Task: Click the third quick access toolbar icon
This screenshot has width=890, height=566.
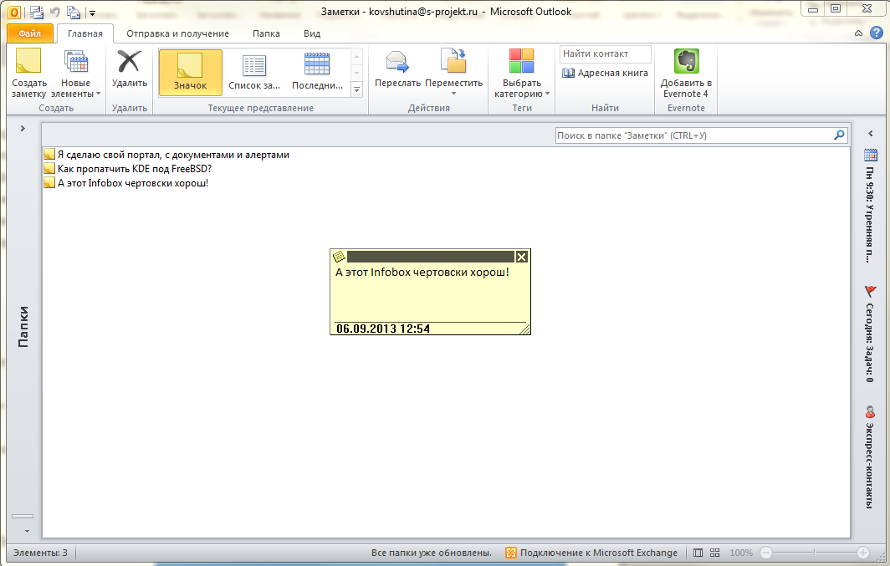Action: point(74,12)
